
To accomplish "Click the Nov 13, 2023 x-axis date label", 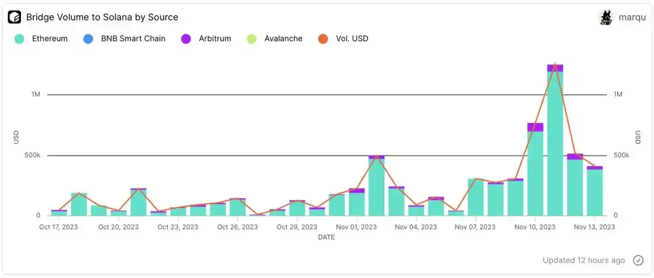I will tap(593, 227).
